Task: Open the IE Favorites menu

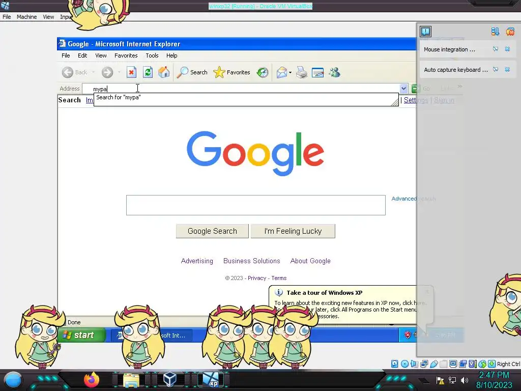Action: (126, 55)
